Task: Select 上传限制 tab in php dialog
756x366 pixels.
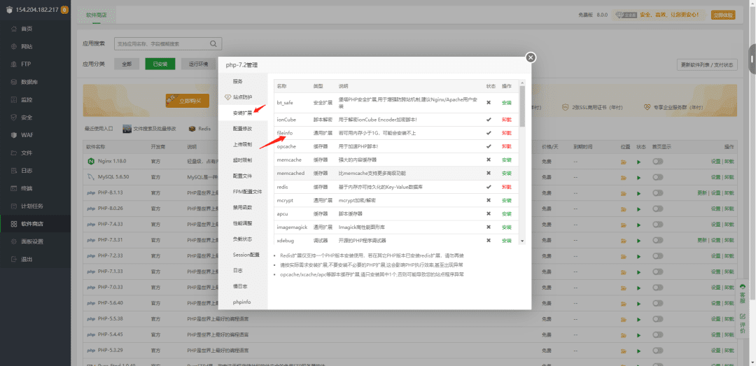Action: [x=243, y=144]
